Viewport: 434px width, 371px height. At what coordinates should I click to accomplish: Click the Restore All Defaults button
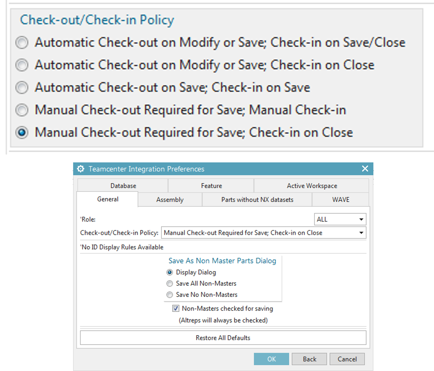click(222, 337)
